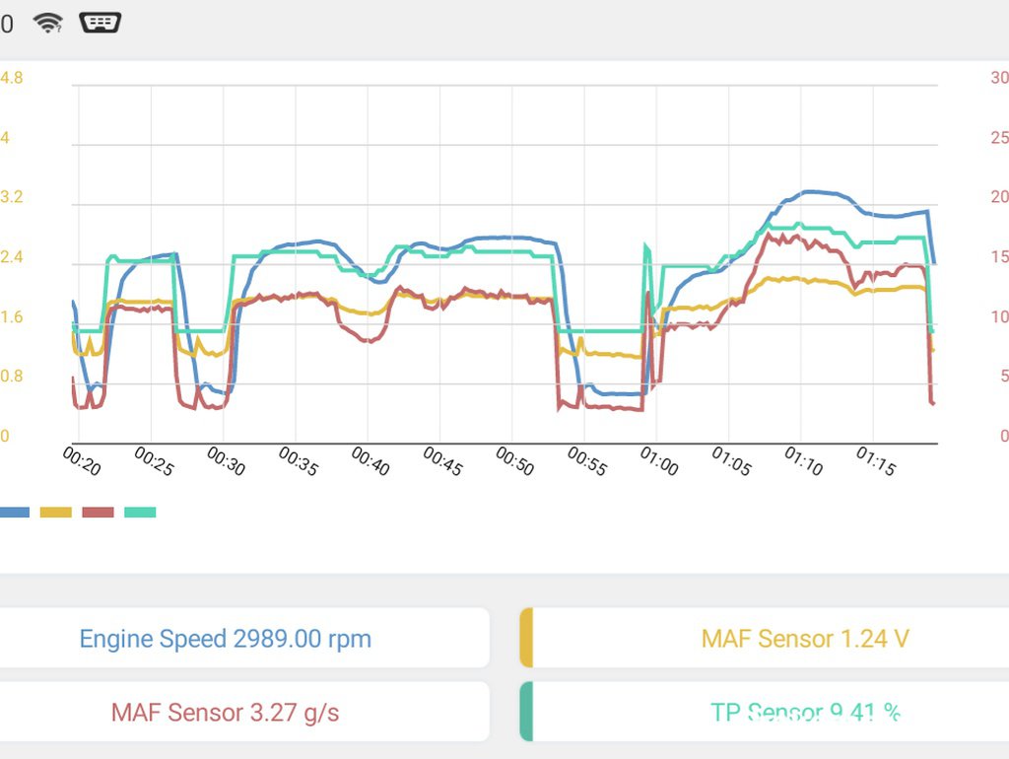
Task: Click the 01:15 time axis label
Action: (x=876, y=461)
